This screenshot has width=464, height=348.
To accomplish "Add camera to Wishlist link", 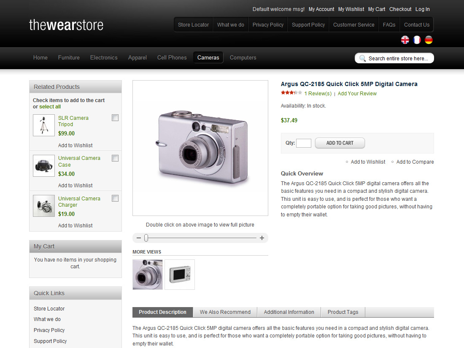I will click(368, 162).
